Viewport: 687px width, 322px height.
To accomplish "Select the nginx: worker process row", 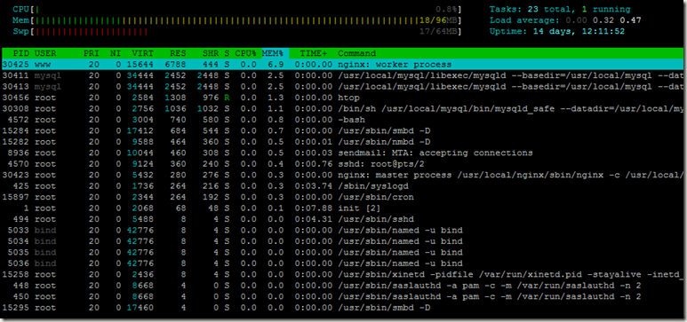I will [343, 65].
